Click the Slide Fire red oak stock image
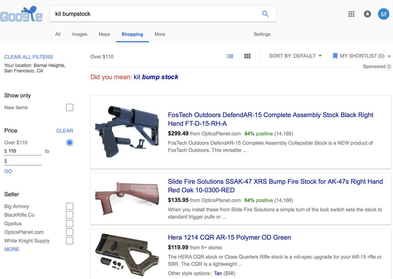Image resolution: width=393 pixels, height=279 pixels. [x=127, y=198]
